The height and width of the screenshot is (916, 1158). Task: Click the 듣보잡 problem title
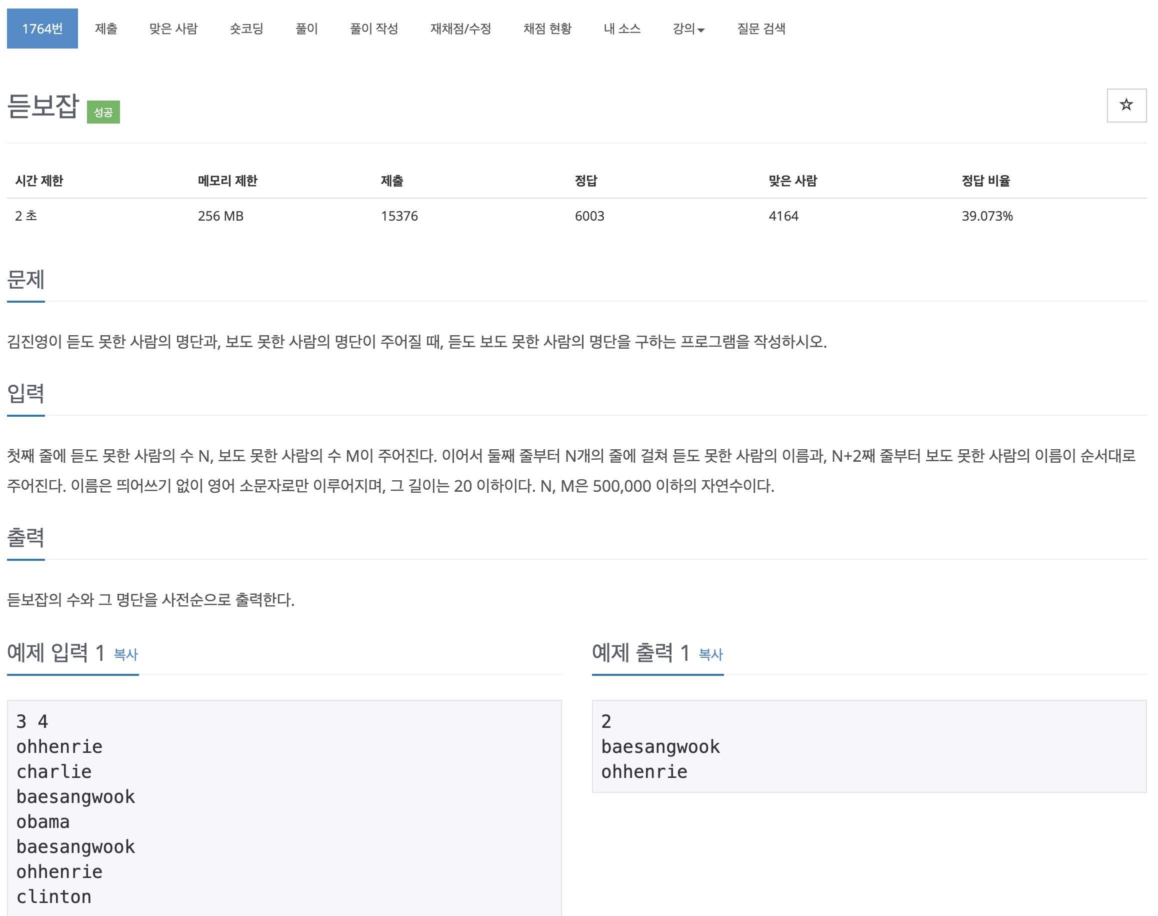(x=43, y=106)
